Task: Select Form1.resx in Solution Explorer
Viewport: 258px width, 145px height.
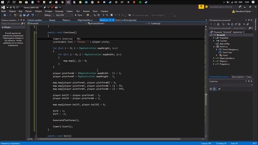Action: pos(227,52)
